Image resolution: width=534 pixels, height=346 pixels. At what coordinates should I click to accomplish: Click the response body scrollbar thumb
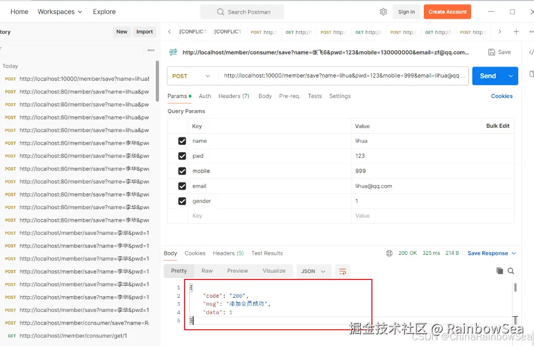tap(515, 287)
